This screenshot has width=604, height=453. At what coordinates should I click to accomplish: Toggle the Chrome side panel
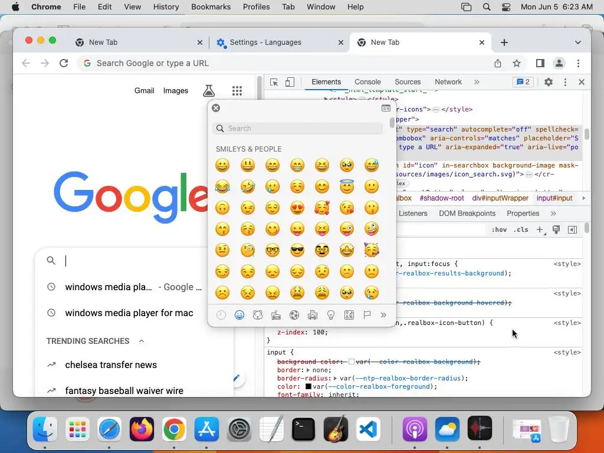point(540,63)
